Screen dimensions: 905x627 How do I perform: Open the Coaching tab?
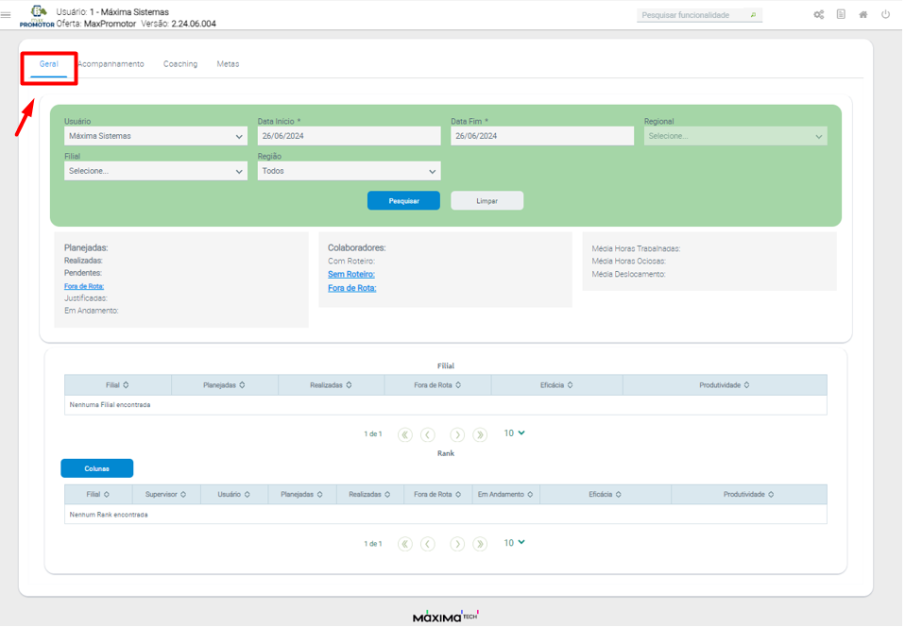(x=180, y=64)
